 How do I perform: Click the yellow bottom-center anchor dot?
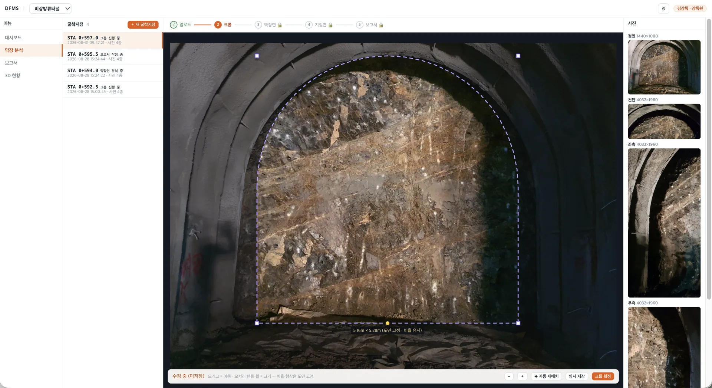pyautogui.click(x=388, y=323)
